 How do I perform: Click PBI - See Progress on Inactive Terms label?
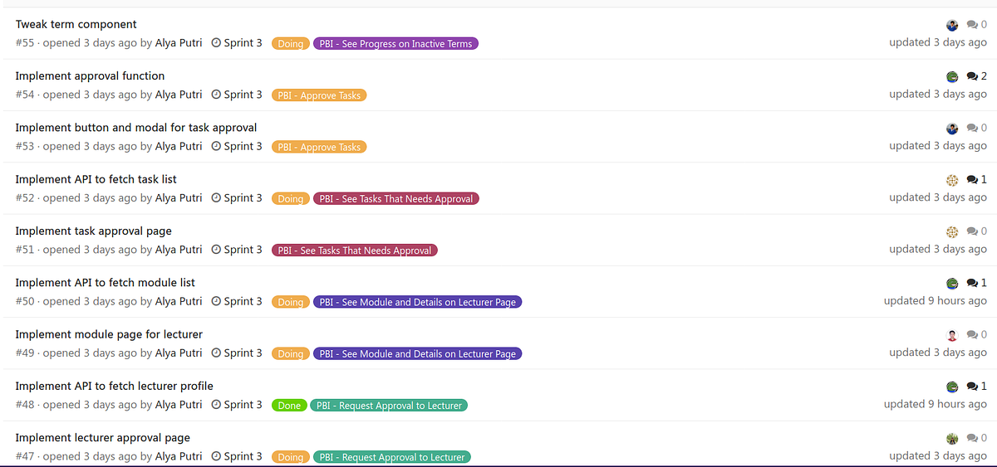pos(395,44)
